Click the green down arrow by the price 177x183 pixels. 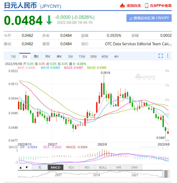coord(49,20)
